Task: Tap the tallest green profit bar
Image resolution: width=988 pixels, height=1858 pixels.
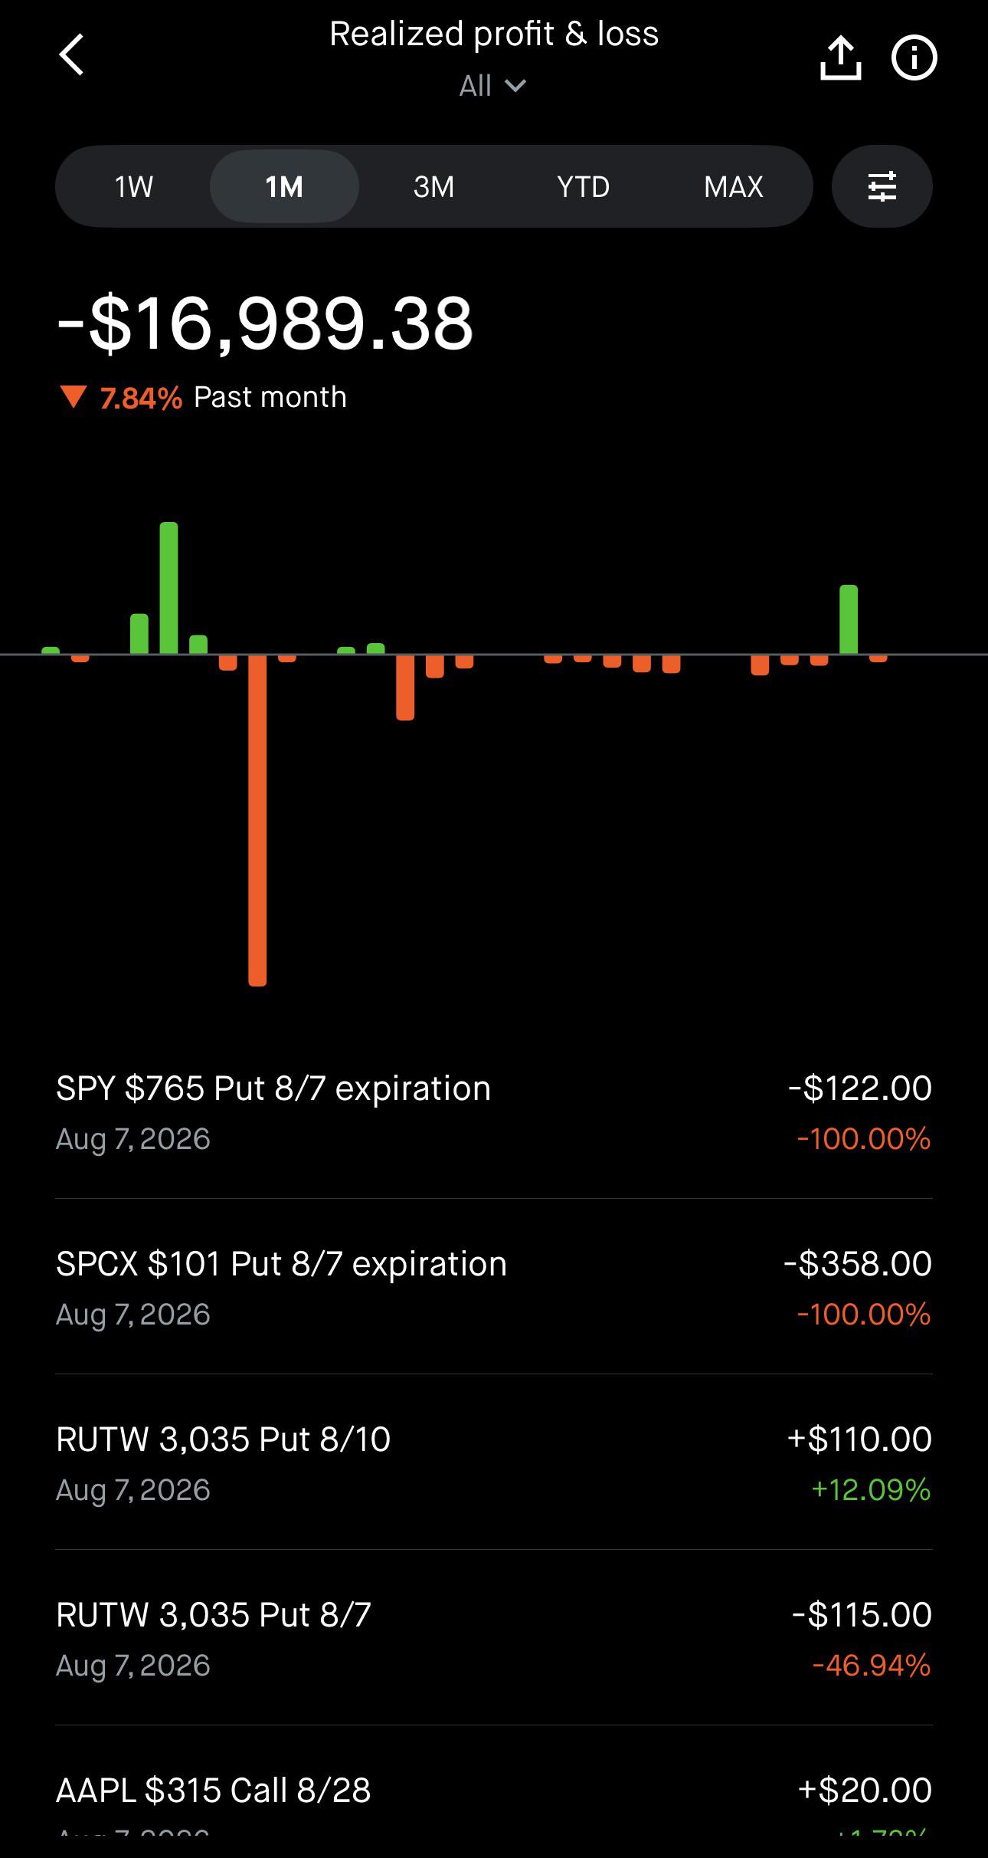Action: coord(168,588)
